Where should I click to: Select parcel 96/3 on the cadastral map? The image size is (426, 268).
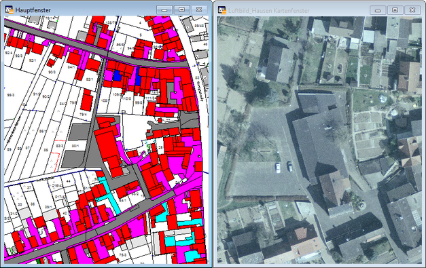pos(11,95)
